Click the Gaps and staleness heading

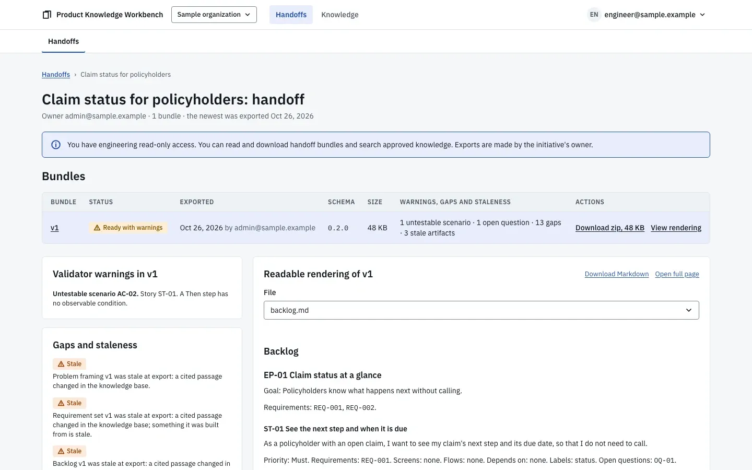point(95,345)
